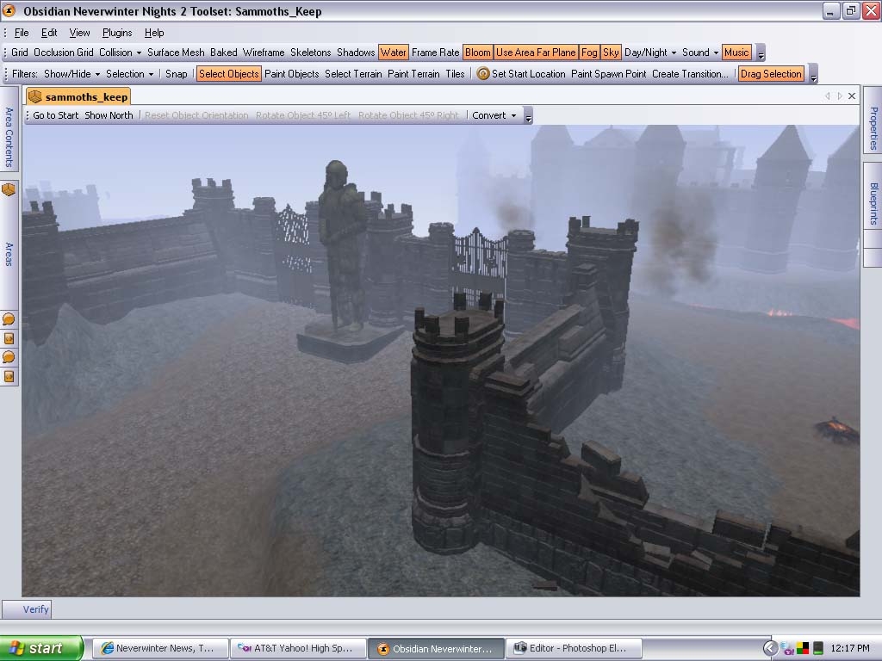Viewport: 882px width, 661px height.
Task: Click the sammoths_keep tab cube icon
Action: (35, 96)
